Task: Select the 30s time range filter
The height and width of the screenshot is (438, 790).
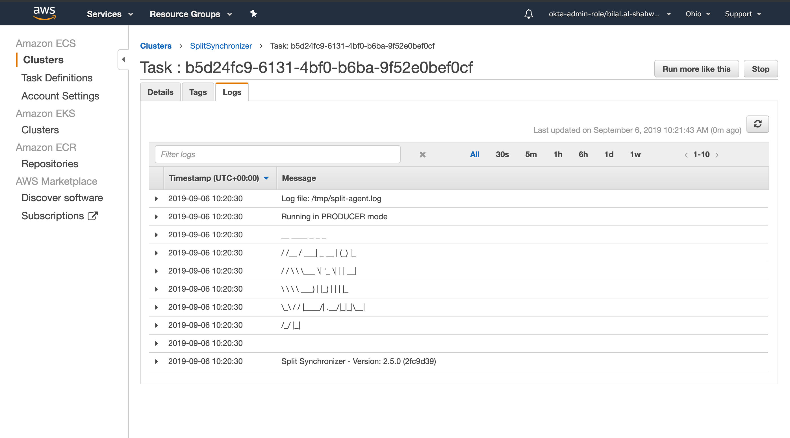Action: pos(502,155)
